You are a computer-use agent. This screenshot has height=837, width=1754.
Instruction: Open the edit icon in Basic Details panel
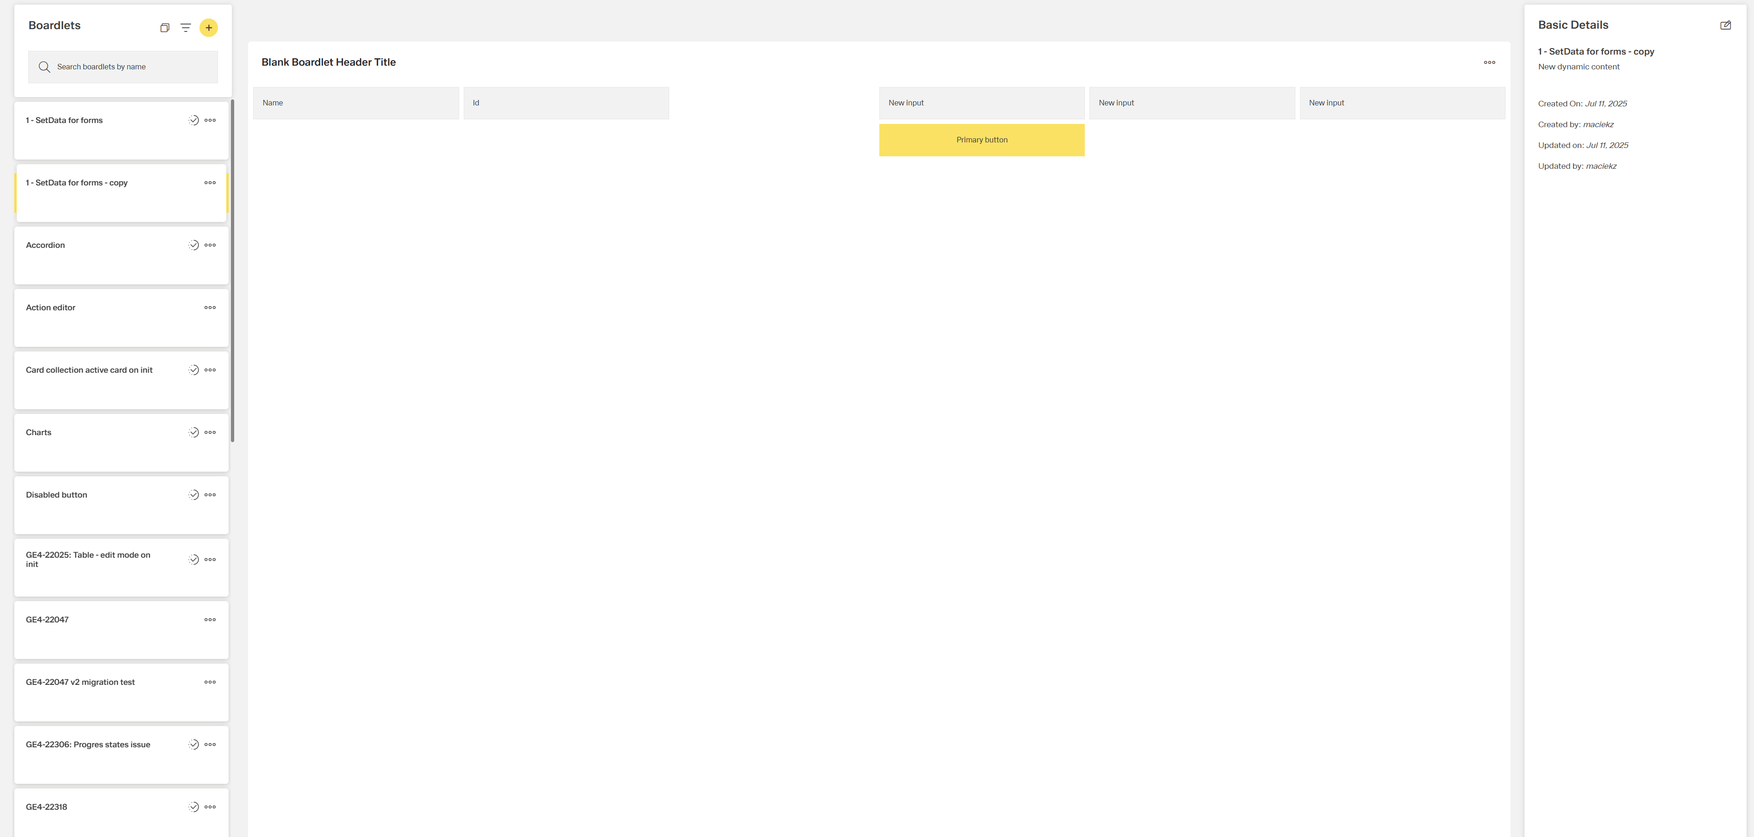tap(1726, 25)
